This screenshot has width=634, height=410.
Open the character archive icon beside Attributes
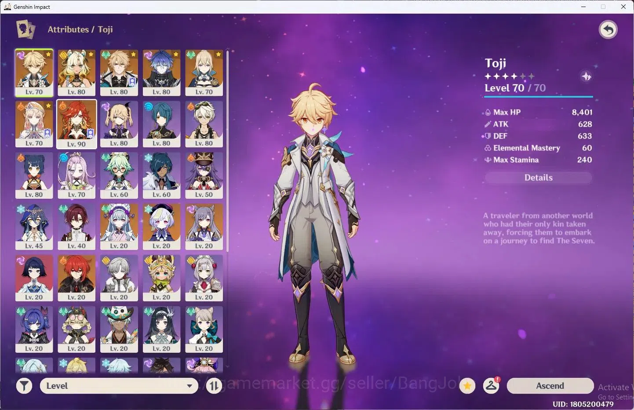26,29
